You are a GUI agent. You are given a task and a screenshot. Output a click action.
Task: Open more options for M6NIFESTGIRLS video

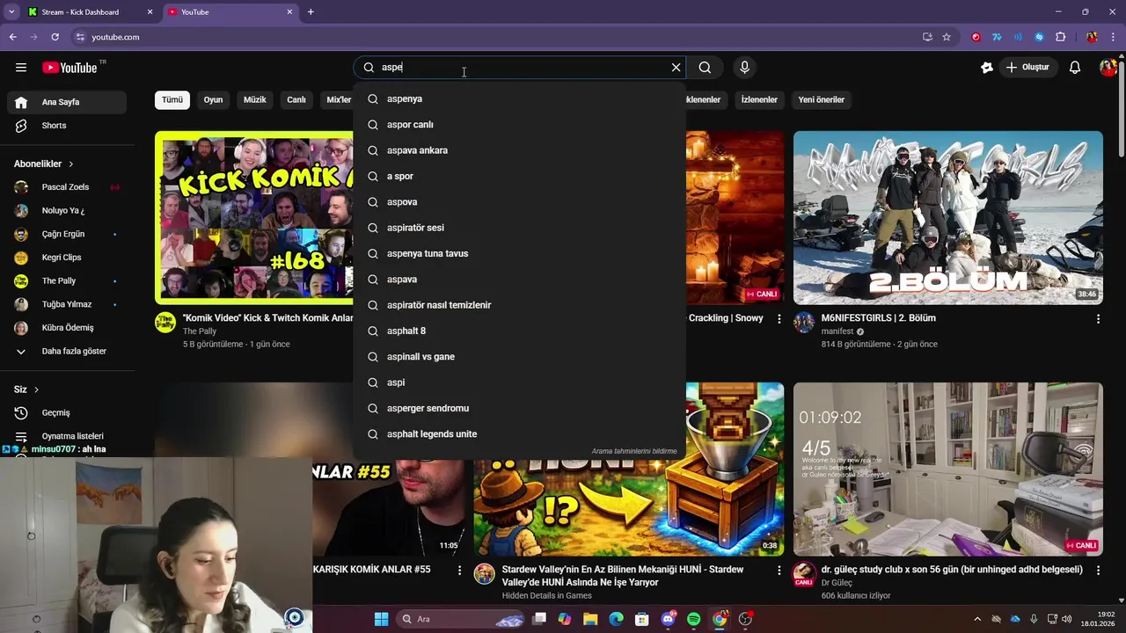tap(1098, 319)
